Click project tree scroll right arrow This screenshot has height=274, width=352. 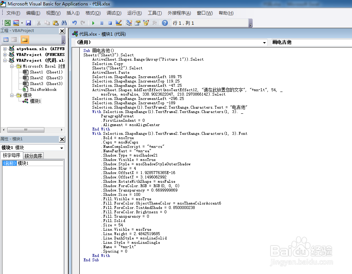point(62,130)
